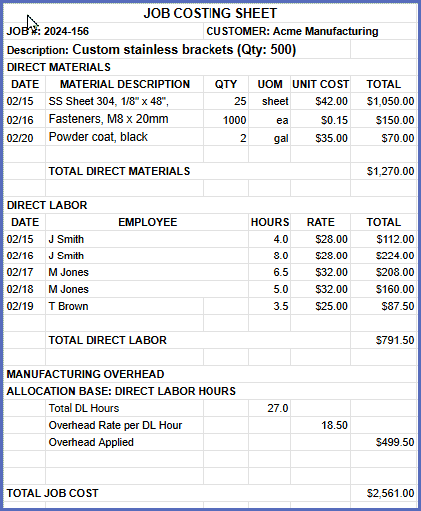This screenshot has width=421, height=511.
Task: Click the $224.00 labor total cell
Action: coord(384,255)
